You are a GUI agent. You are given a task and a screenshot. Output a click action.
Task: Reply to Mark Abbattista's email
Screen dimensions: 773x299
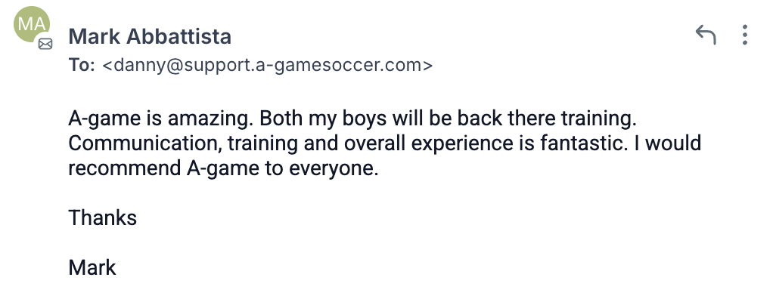[706, 35]
